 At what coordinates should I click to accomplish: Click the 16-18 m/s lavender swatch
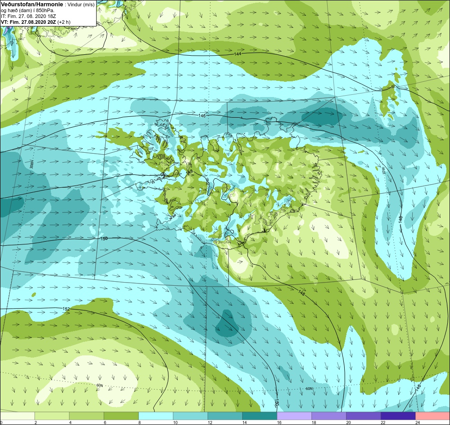pos(294,416)
